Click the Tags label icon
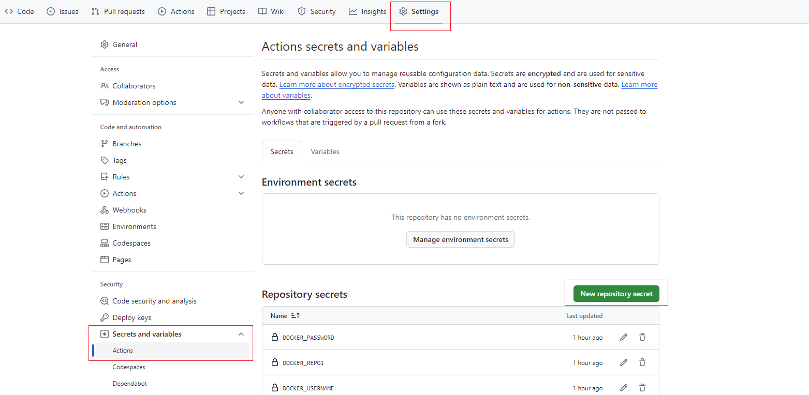Viewport: 809px width, 395px height. coord(105,160)
